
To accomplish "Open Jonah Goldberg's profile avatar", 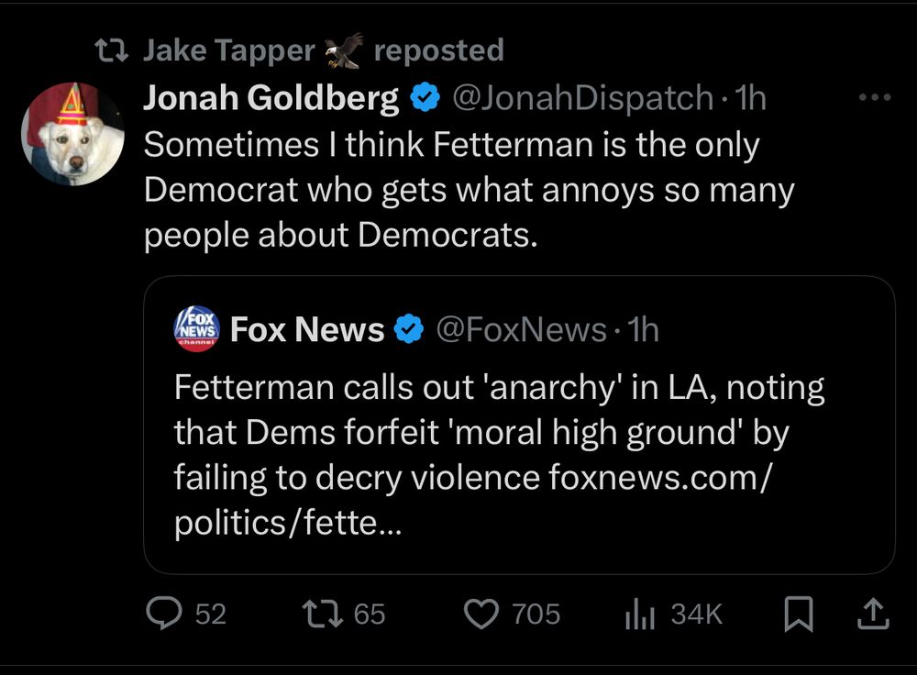I will [70, 132].
